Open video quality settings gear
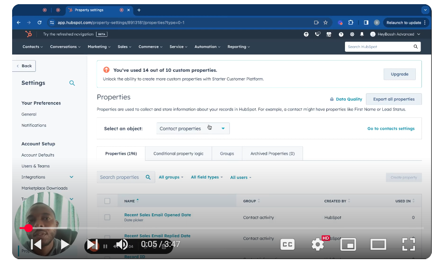434x267 pixels. (318, 245)
